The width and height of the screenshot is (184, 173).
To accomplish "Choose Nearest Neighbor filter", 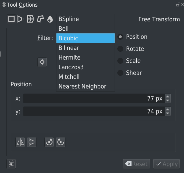I will point(82,86).
